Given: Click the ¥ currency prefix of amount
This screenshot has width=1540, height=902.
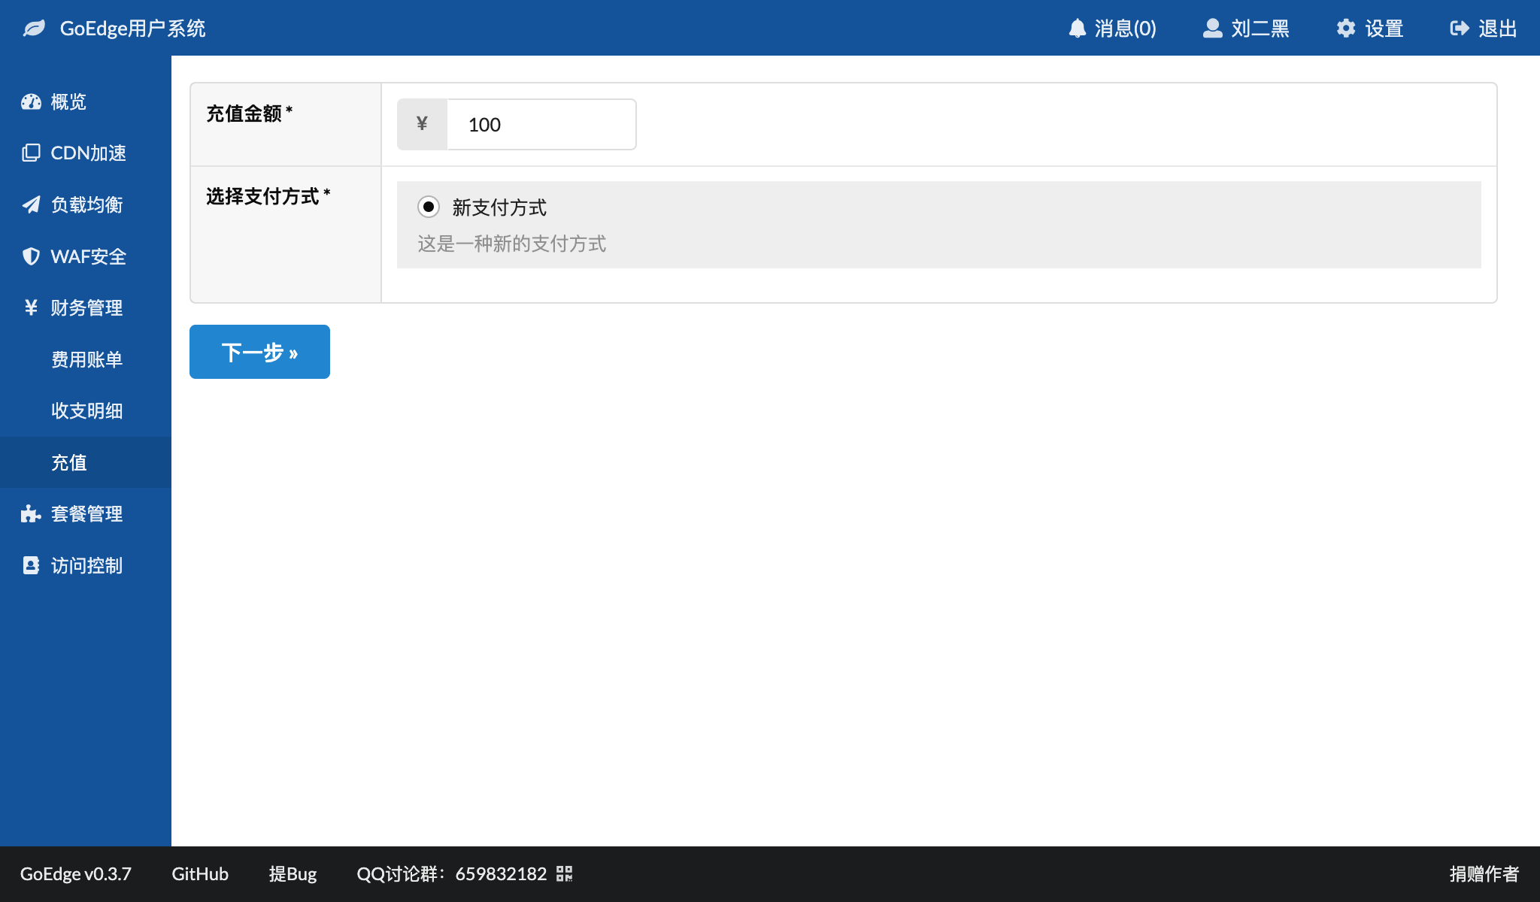Looking at the screenshot, I should tap(422, 124).
